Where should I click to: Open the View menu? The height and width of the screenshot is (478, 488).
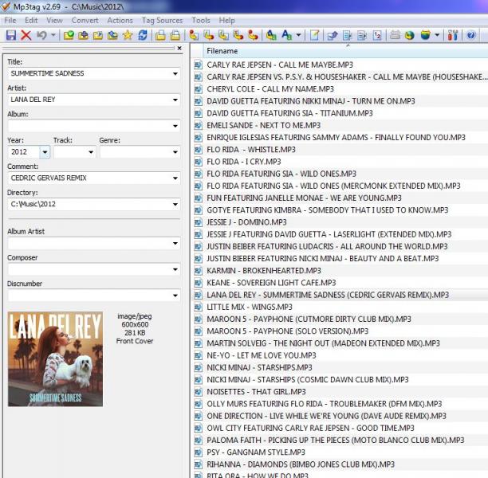54,21
